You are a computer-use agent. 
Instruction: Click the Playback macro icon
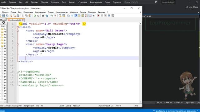(x=106, y=16)
